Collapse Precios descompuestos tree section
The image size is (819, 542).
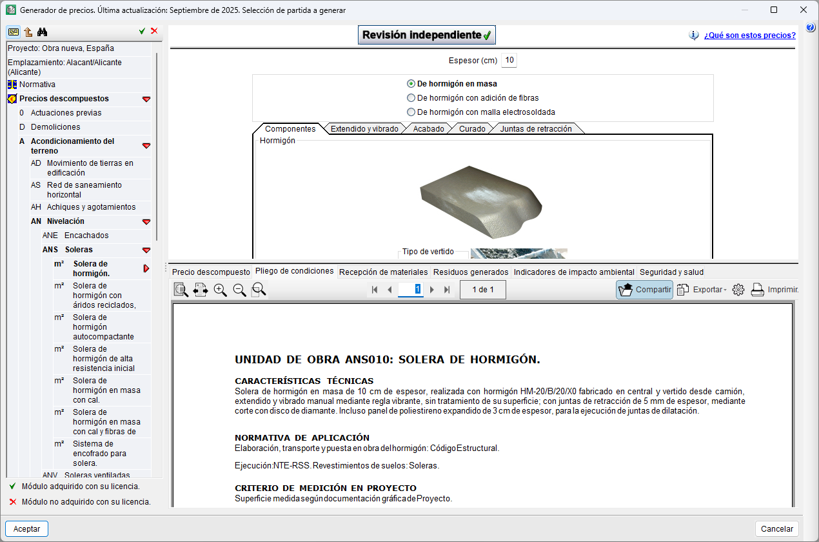[146, 99]
